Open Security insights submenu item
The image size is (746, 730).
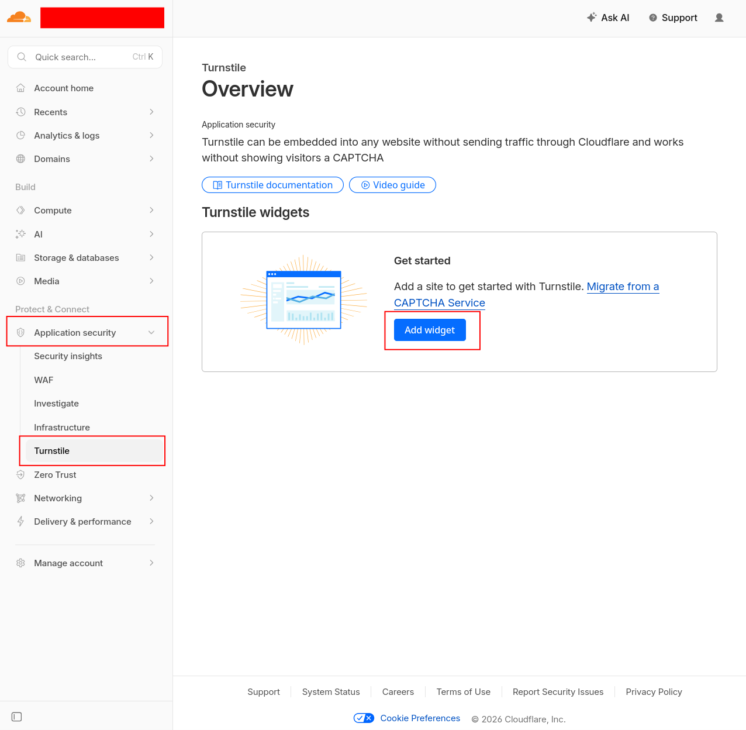pos(68,356)
